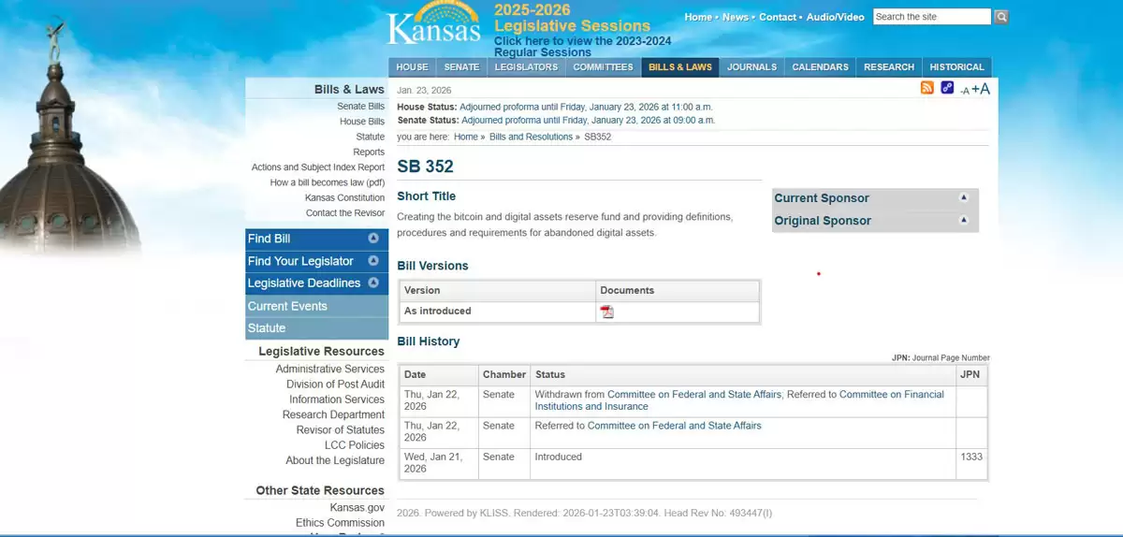
Task: Go to the HISTORICAL tab
Action: [956, 67]
